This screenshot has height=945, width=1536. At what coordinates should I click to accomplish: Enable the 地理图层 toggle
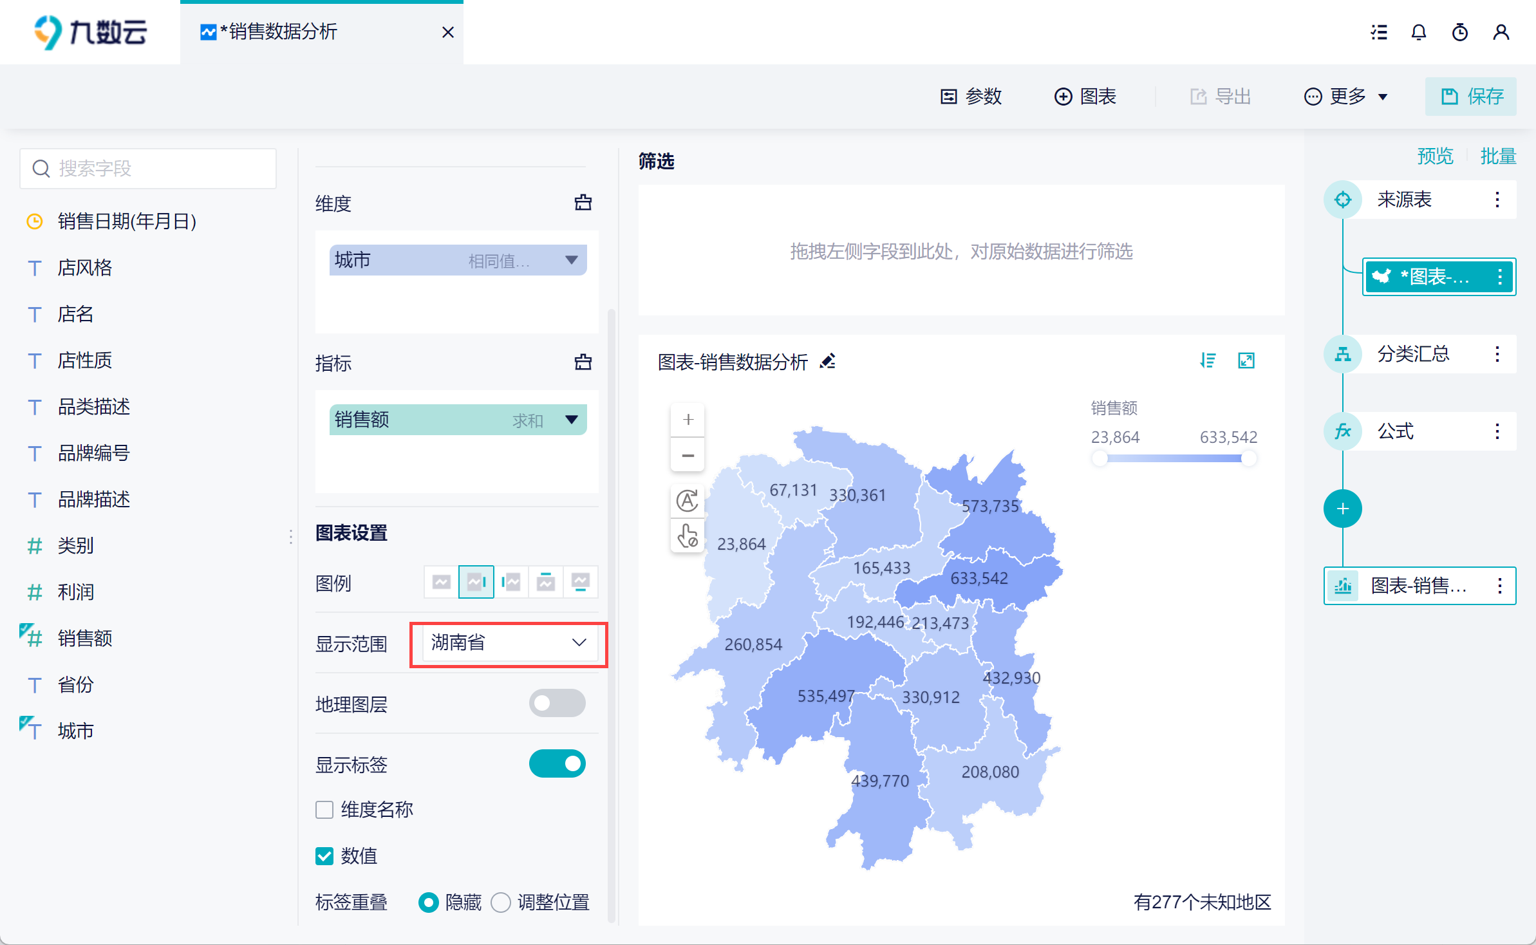[557, 703]
